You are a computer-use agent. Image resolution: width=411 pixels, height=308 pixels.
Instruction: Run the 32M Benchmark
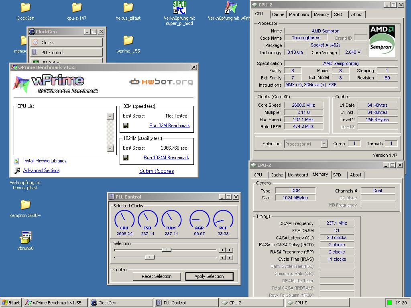click(170, 126)
